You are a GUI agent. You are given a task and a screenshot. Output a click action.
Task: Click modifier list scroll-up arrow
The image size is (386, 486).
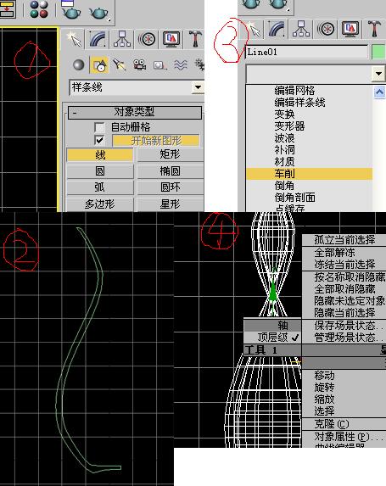pos(379,92)
